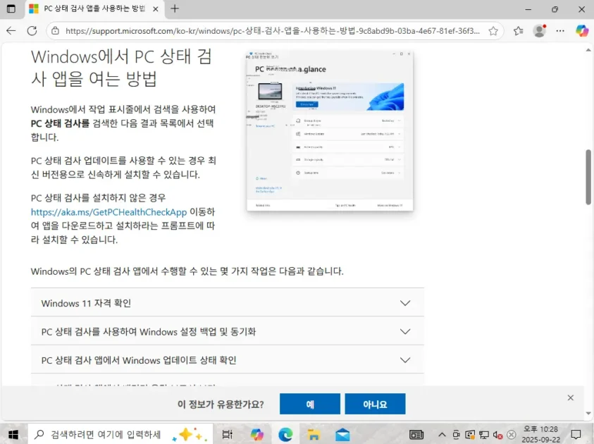594x444 pixels.
Task: Open the aka.ms/GetPCHealthCheckApp link
Action: pos(109,212)
